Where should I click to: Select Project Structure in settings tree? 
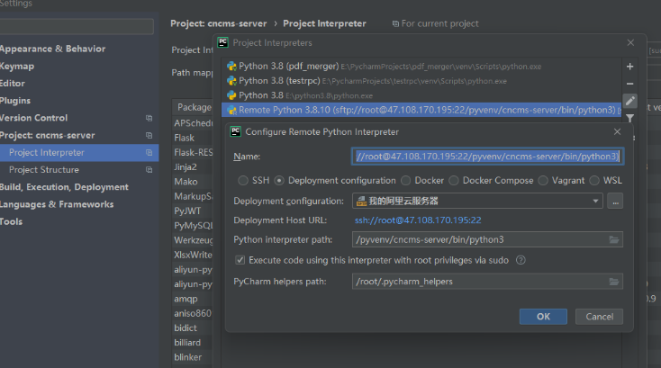point(44,170)
